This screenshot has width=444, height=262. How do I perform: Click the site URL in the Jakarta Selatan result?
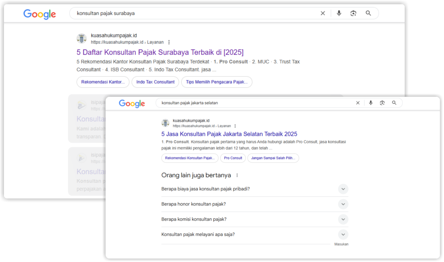click(x=203, y=126)
